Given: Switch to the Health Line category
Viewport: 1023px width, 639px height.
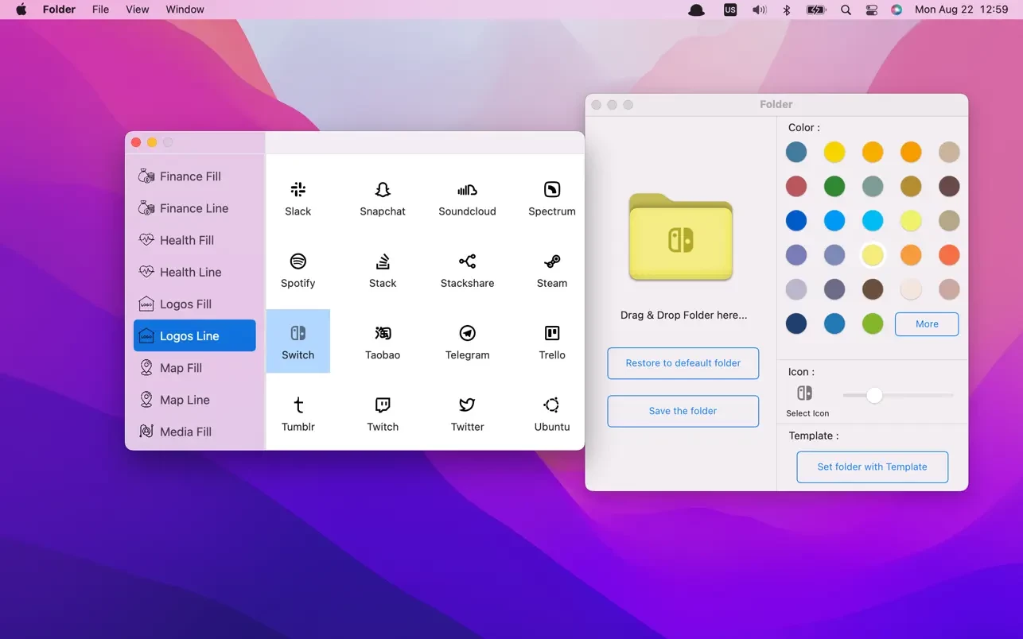Looking at the screenshot, I should pos(189,272).
